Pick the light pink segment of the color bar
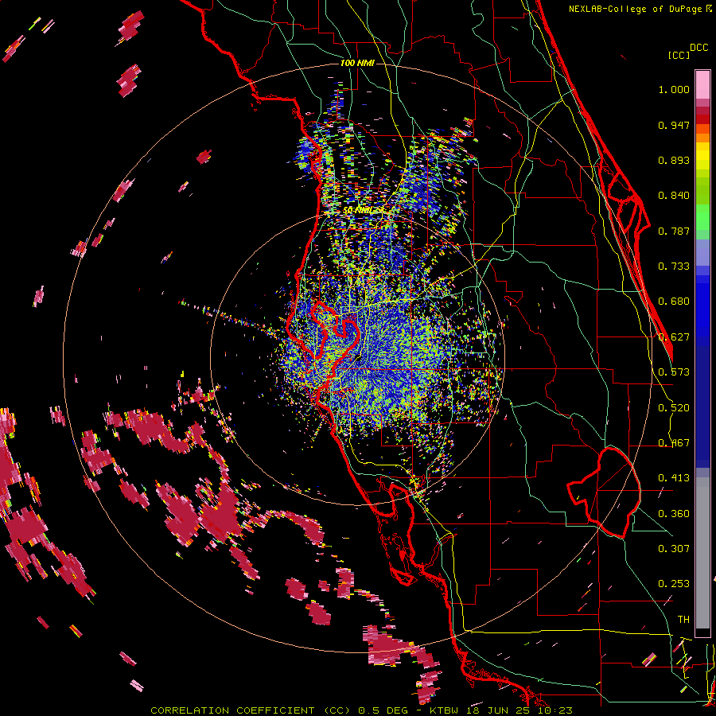 point(702,84)
